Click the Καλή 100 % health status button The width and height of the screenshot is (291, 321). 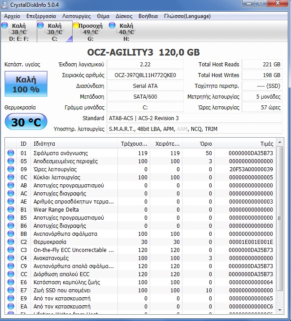[26, 84]
